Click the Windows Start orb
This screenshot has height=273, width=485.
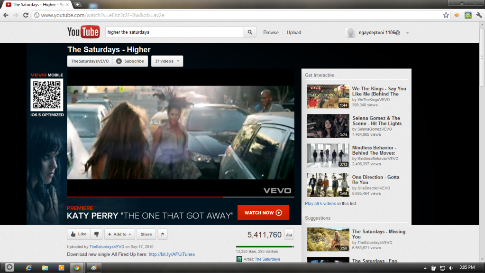click(9, 267)
